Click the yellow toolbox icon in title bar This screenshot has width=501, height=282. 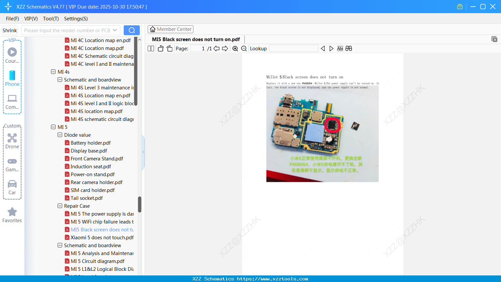(x=460, y=7)
